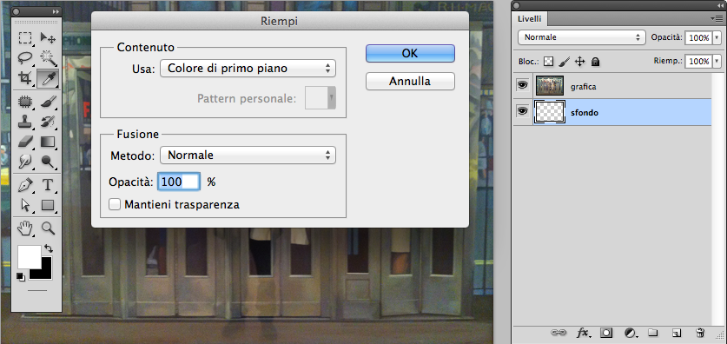Cancel the dialog with Annulla

point(410,81)
